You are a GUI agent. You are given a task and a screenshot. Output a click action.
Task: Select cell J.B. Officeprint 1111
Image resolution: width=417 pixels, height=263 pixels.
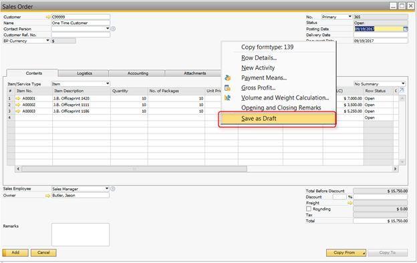click(x=82, y=105)
